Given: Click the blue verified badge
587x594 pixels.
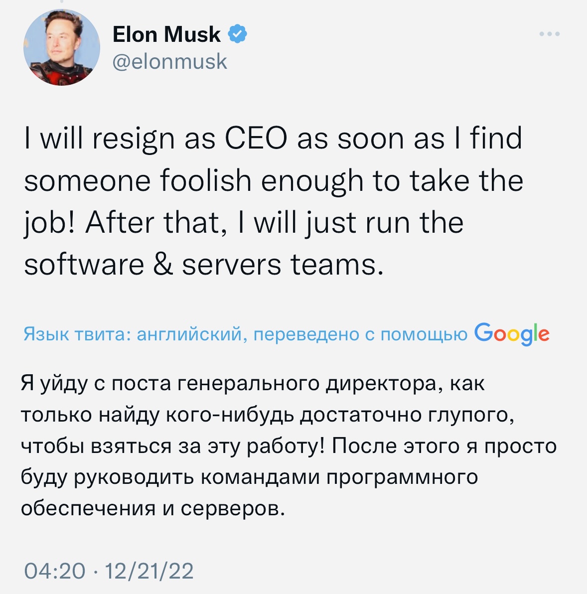Looking at the screenshot, I should (237, 34).
